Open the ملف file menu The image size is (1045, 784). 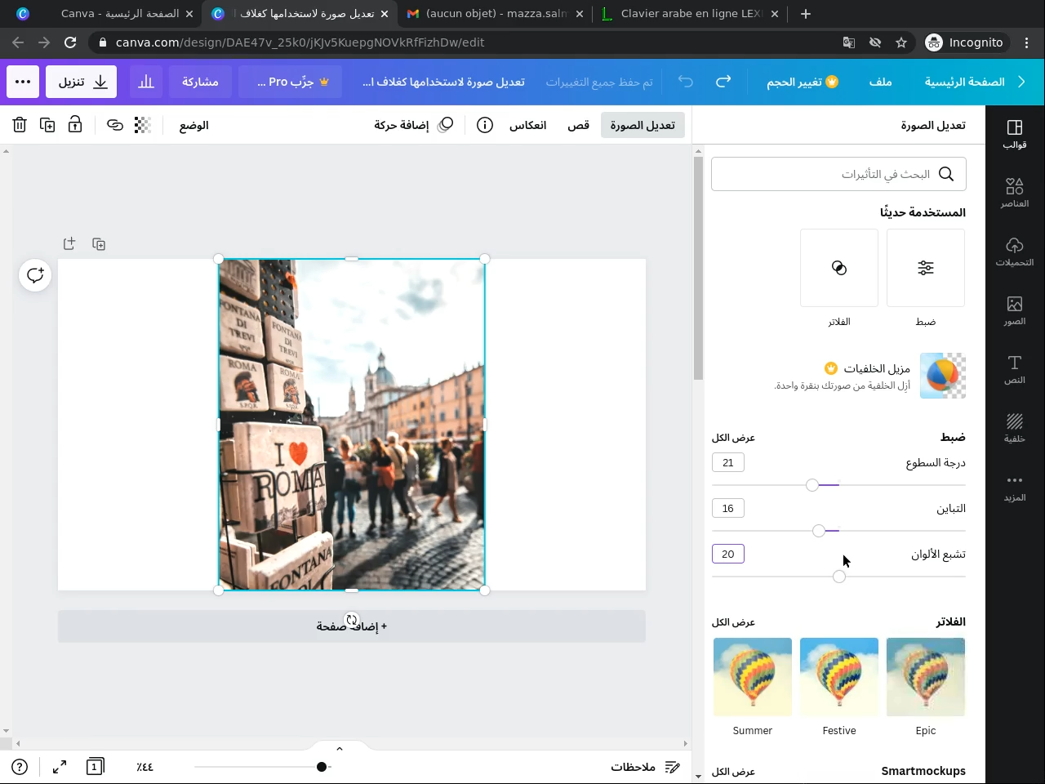coord(880,82)
